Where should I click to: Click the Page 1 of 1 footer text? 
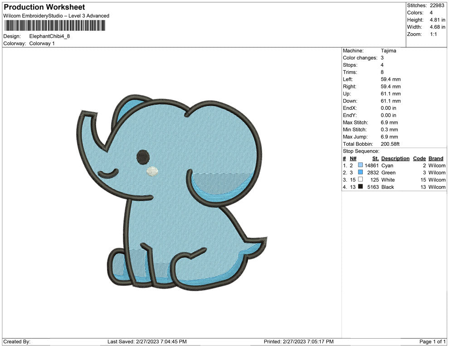(433, 341)
